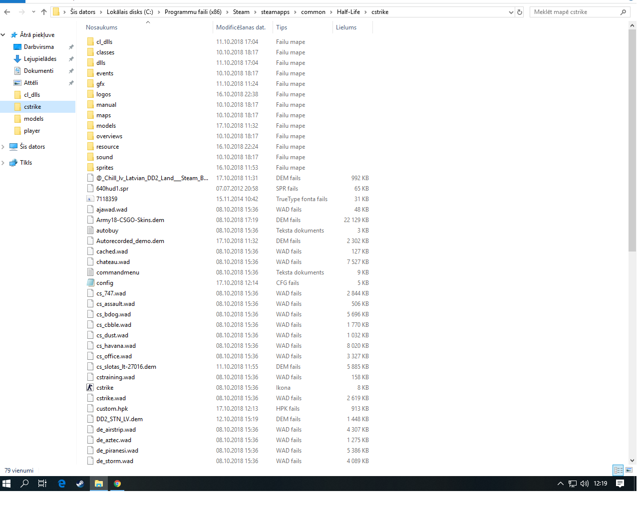This screenshot has height=511, width=639.
Task: Select the 7118359 TrueType font file icon
Action: tap(90, 199)
